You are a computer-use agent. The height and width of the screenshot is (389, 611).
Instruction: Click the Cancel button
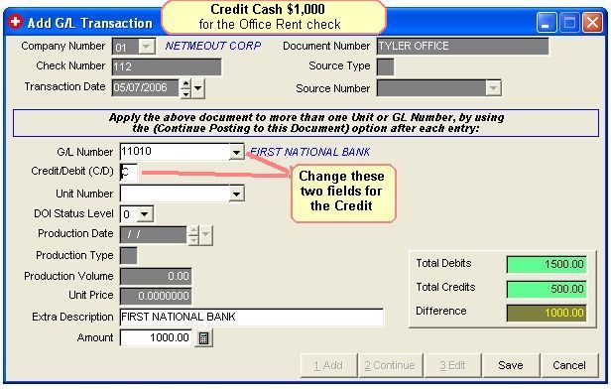coord(569,365)
